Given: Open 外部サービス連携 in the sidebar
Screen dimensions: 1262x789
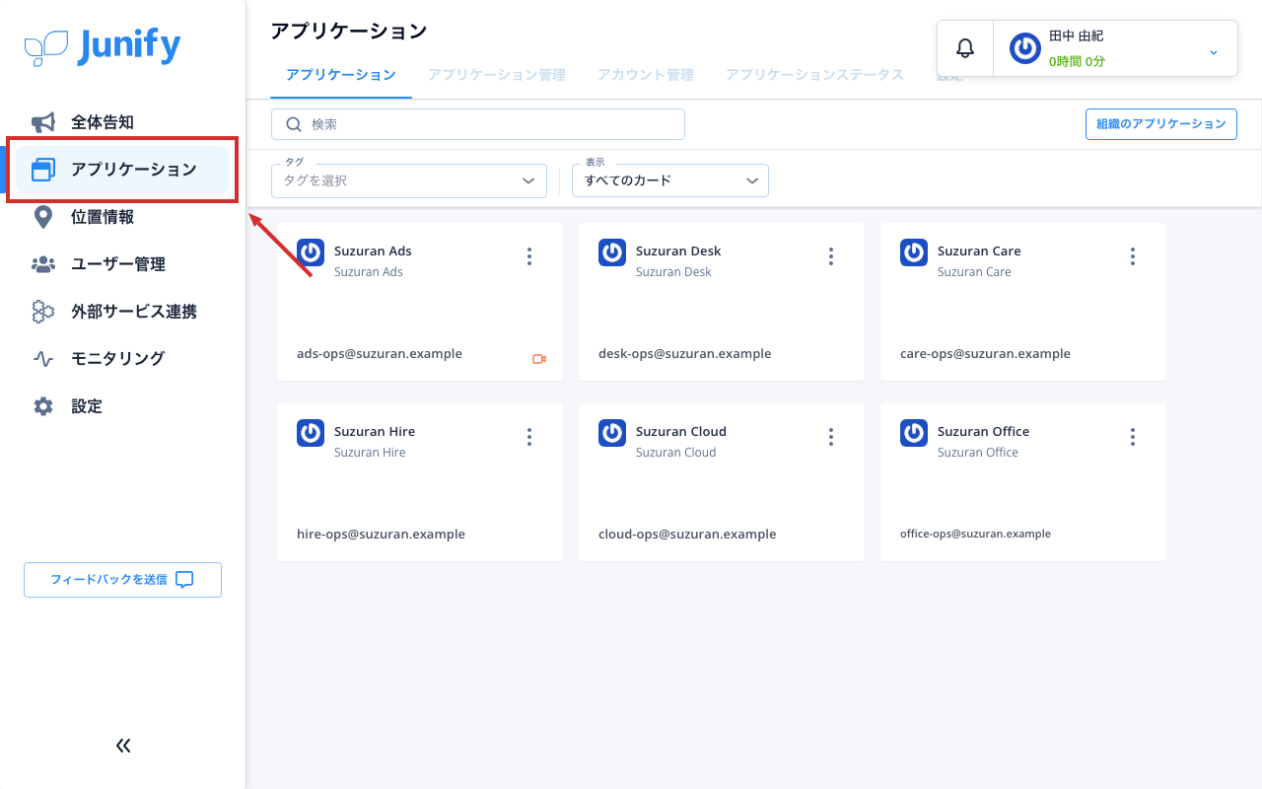Looking at the screenshot, I should click(x=122, y=312).
